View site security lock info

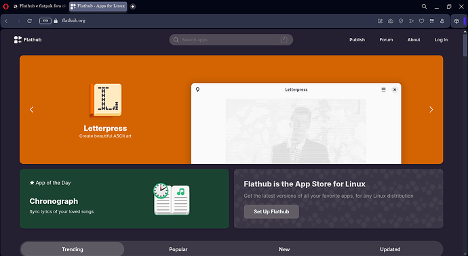[56, 21]
